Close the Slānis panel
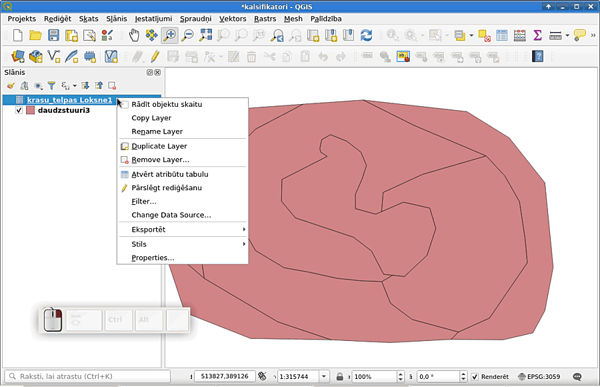600x387 pixels. coord(157,73)
